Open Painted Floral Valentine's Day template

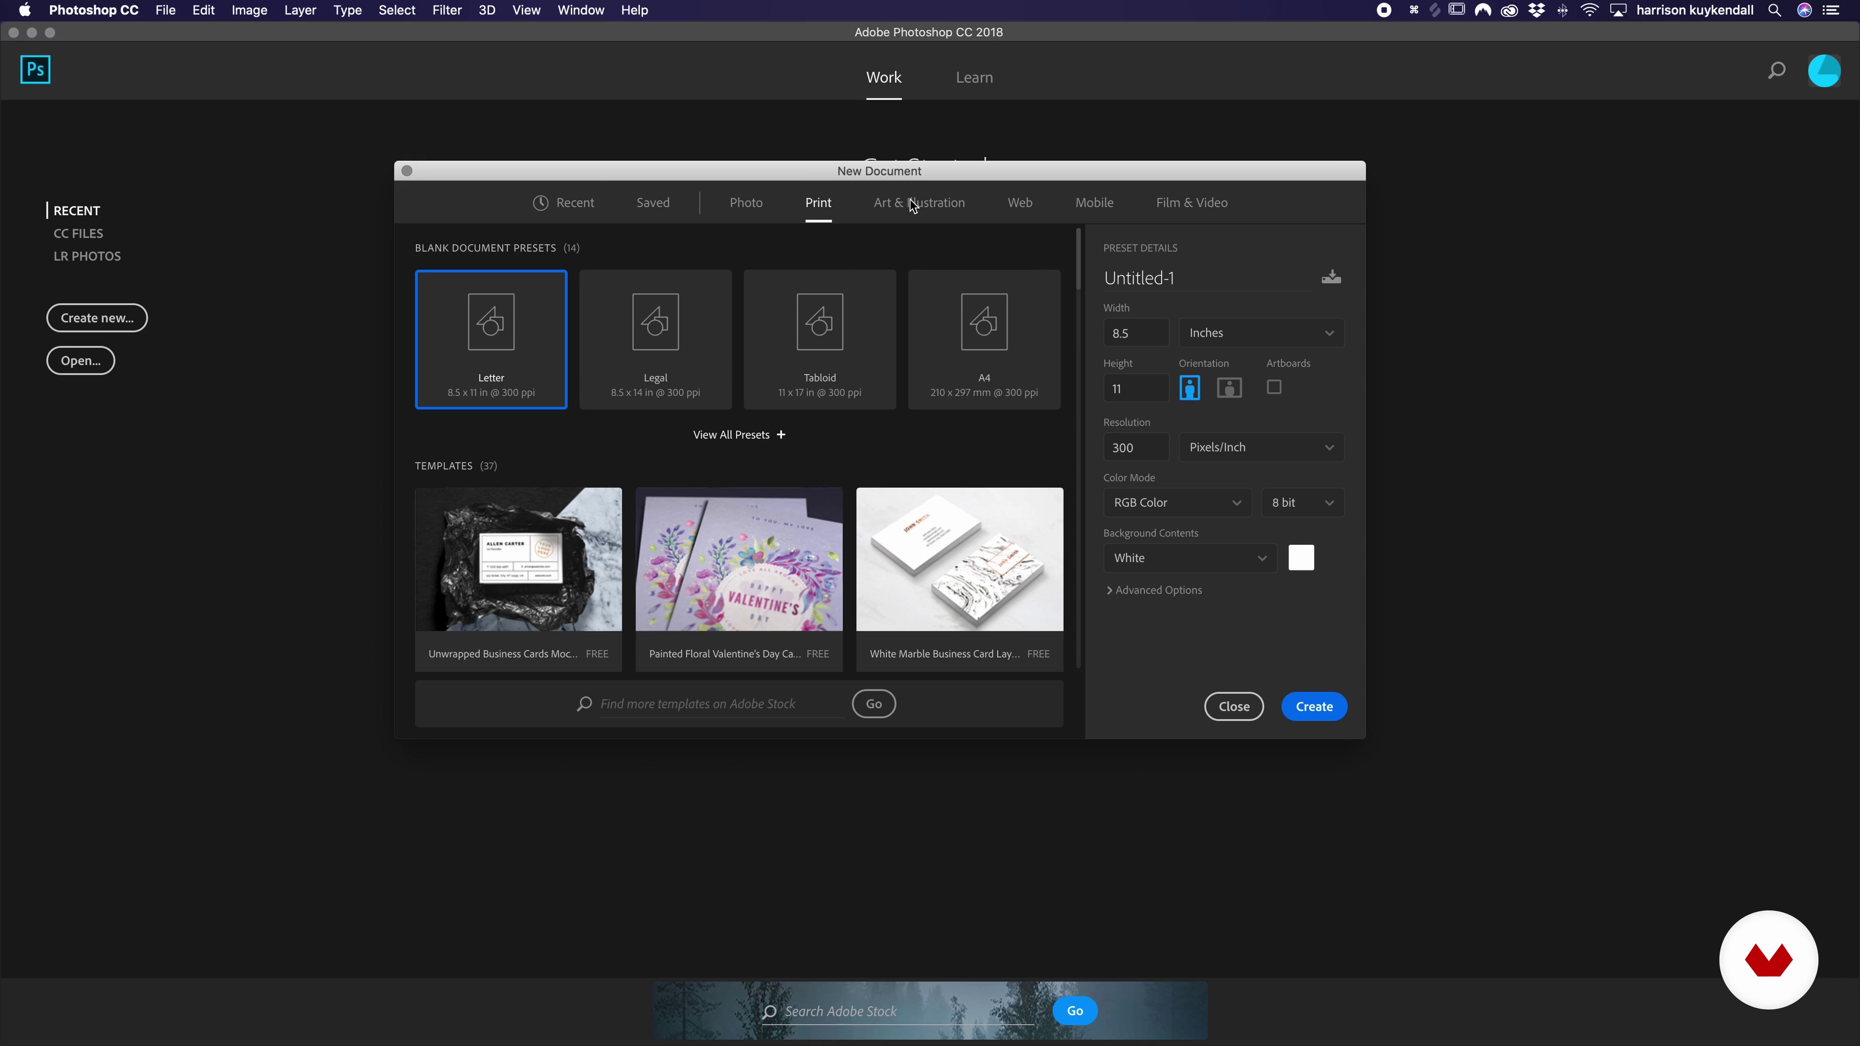[x=739, y=580]
